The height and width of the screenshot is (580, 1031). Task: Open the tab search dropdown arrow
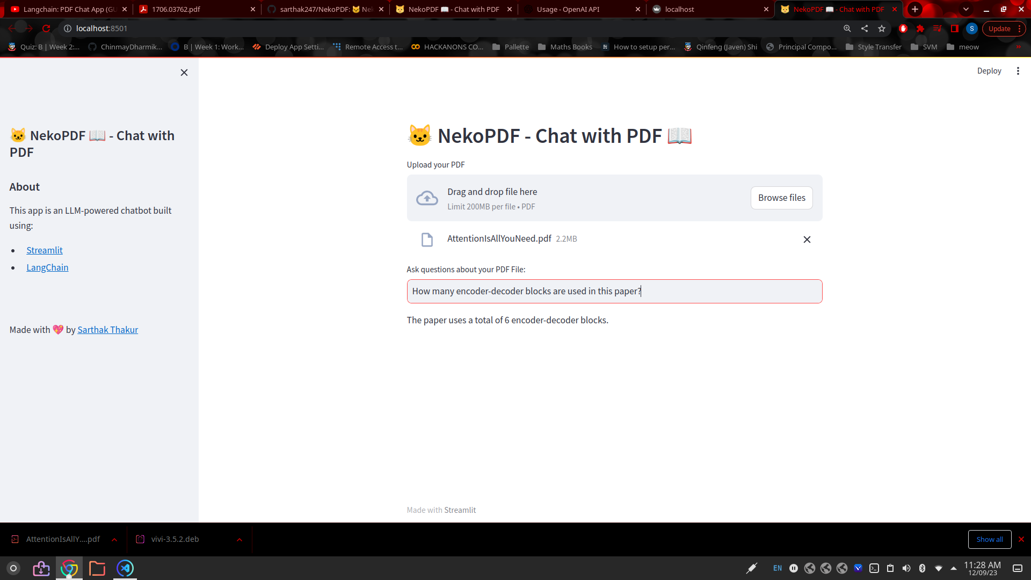(965, 9)
